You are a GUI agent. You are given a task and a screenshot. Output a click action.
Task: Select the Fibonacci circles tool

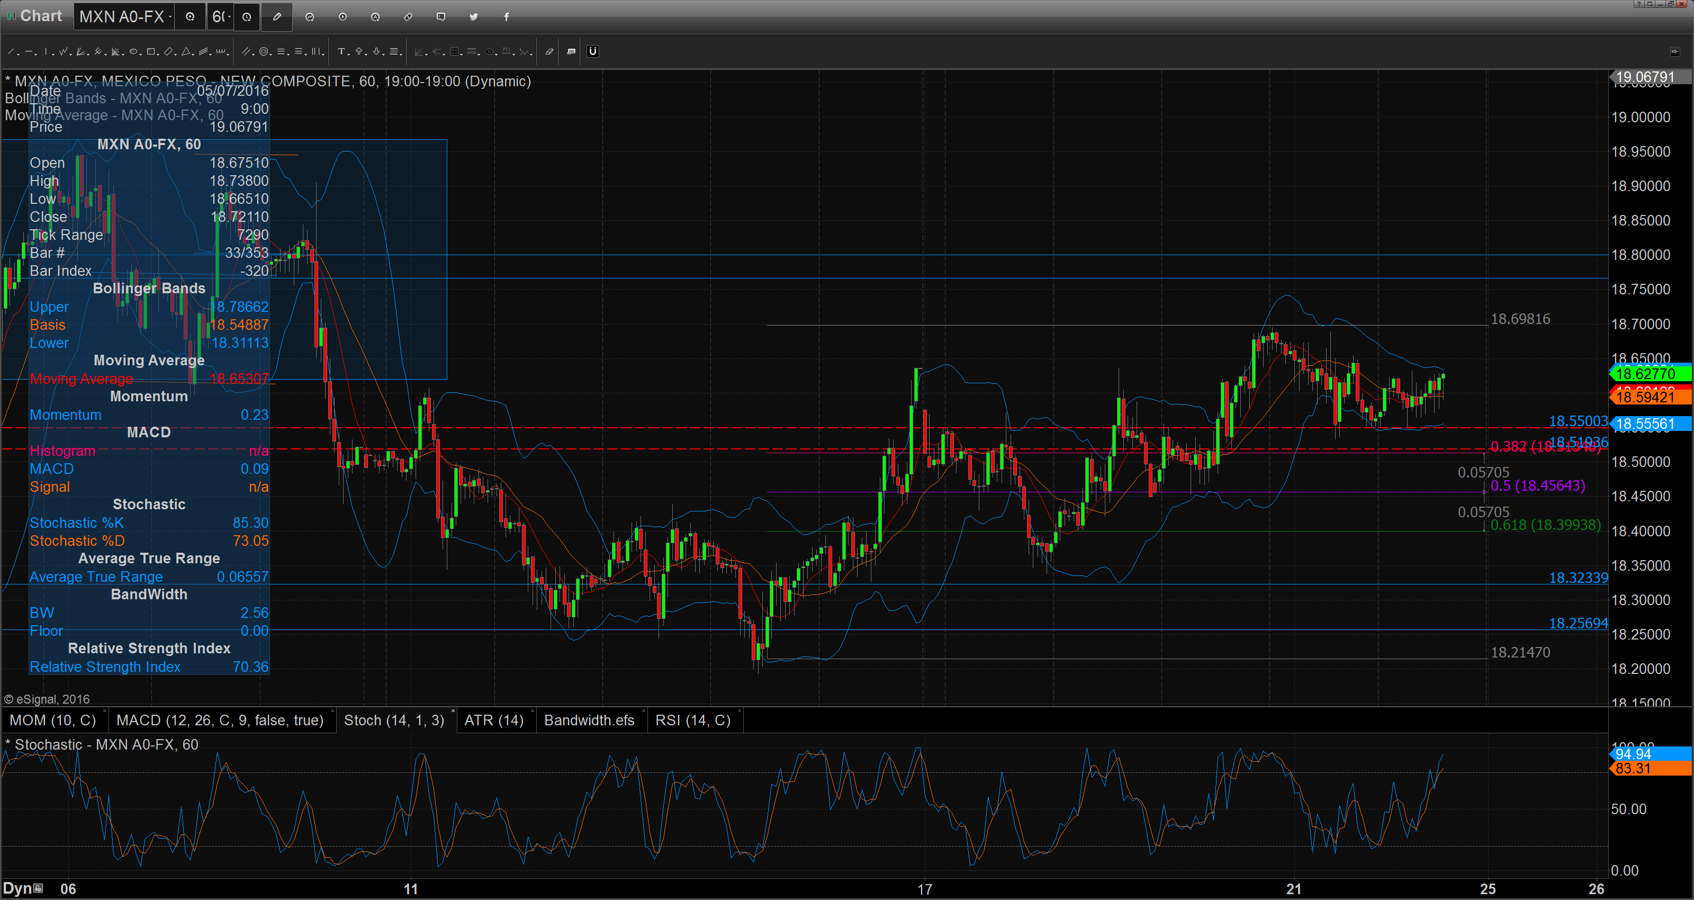pyautogui.click(x=264, y=51)
